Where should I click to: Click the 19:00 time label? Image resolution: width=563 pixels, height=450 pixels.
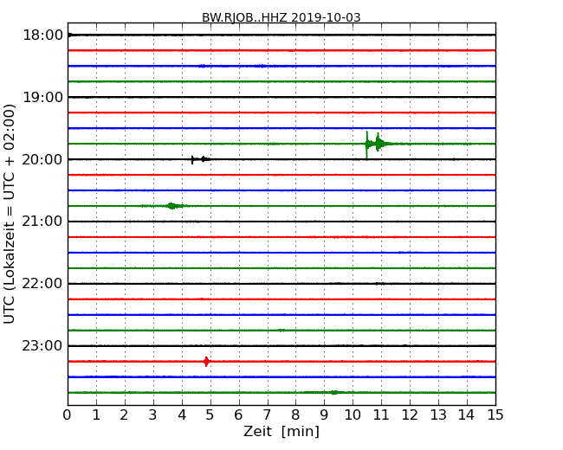[x=42, y=97]
